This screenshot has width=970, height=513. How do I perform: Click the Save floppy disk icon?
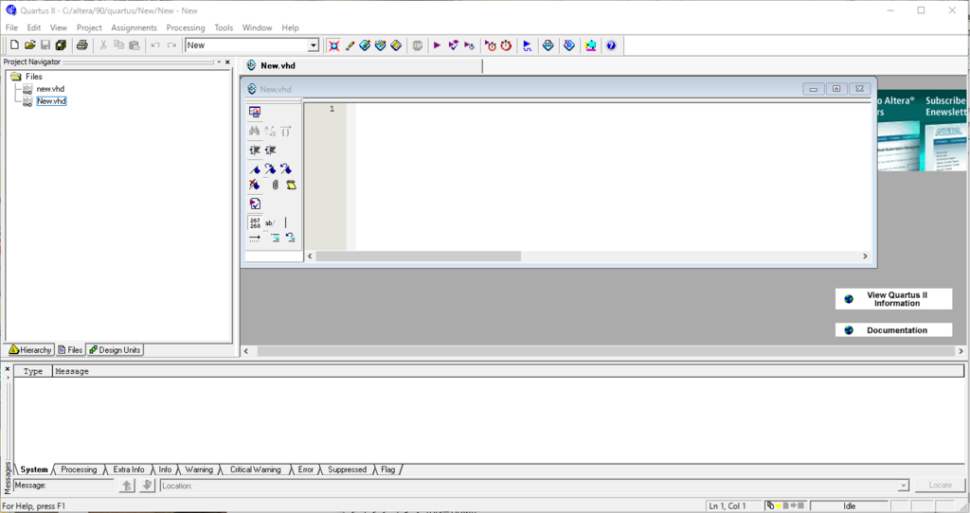(x=45, y=45)
